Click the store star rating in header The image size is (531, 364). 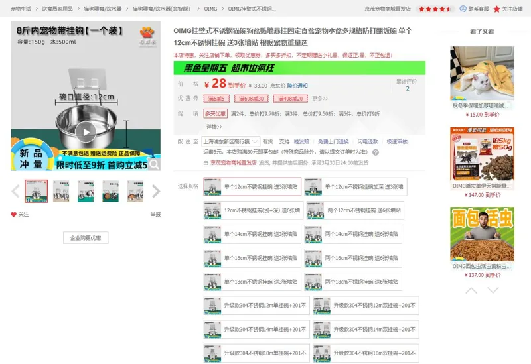pyautogui.click(x=435, y=9)
